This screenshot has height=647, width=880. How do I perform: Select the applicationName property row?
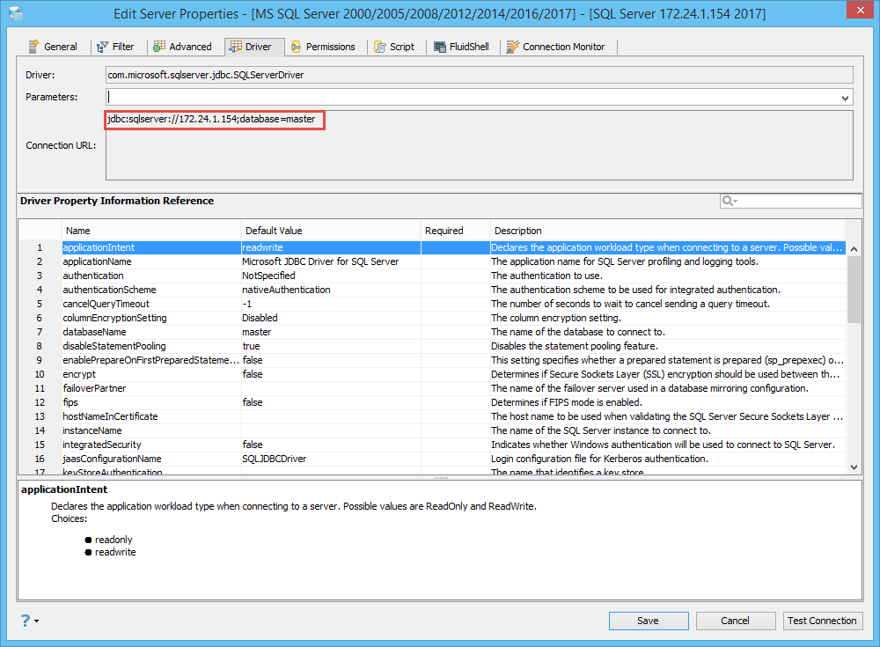click(x=432, y=261)
